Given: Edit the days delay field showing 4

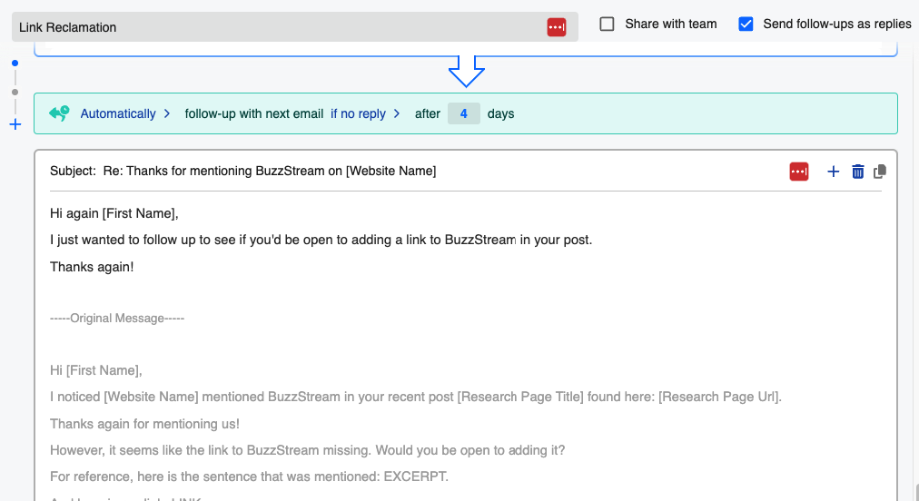Looking at the screenshot, I should click(464, 113).
